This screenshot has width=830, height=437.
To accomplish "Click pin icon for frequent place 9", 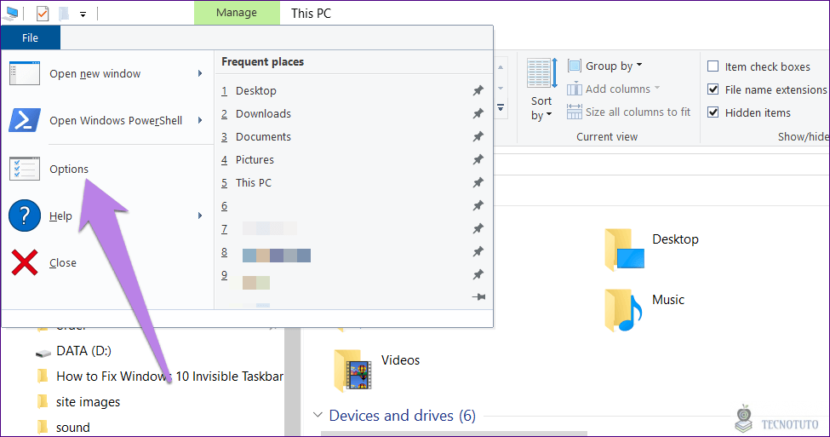I will point(478,274).
